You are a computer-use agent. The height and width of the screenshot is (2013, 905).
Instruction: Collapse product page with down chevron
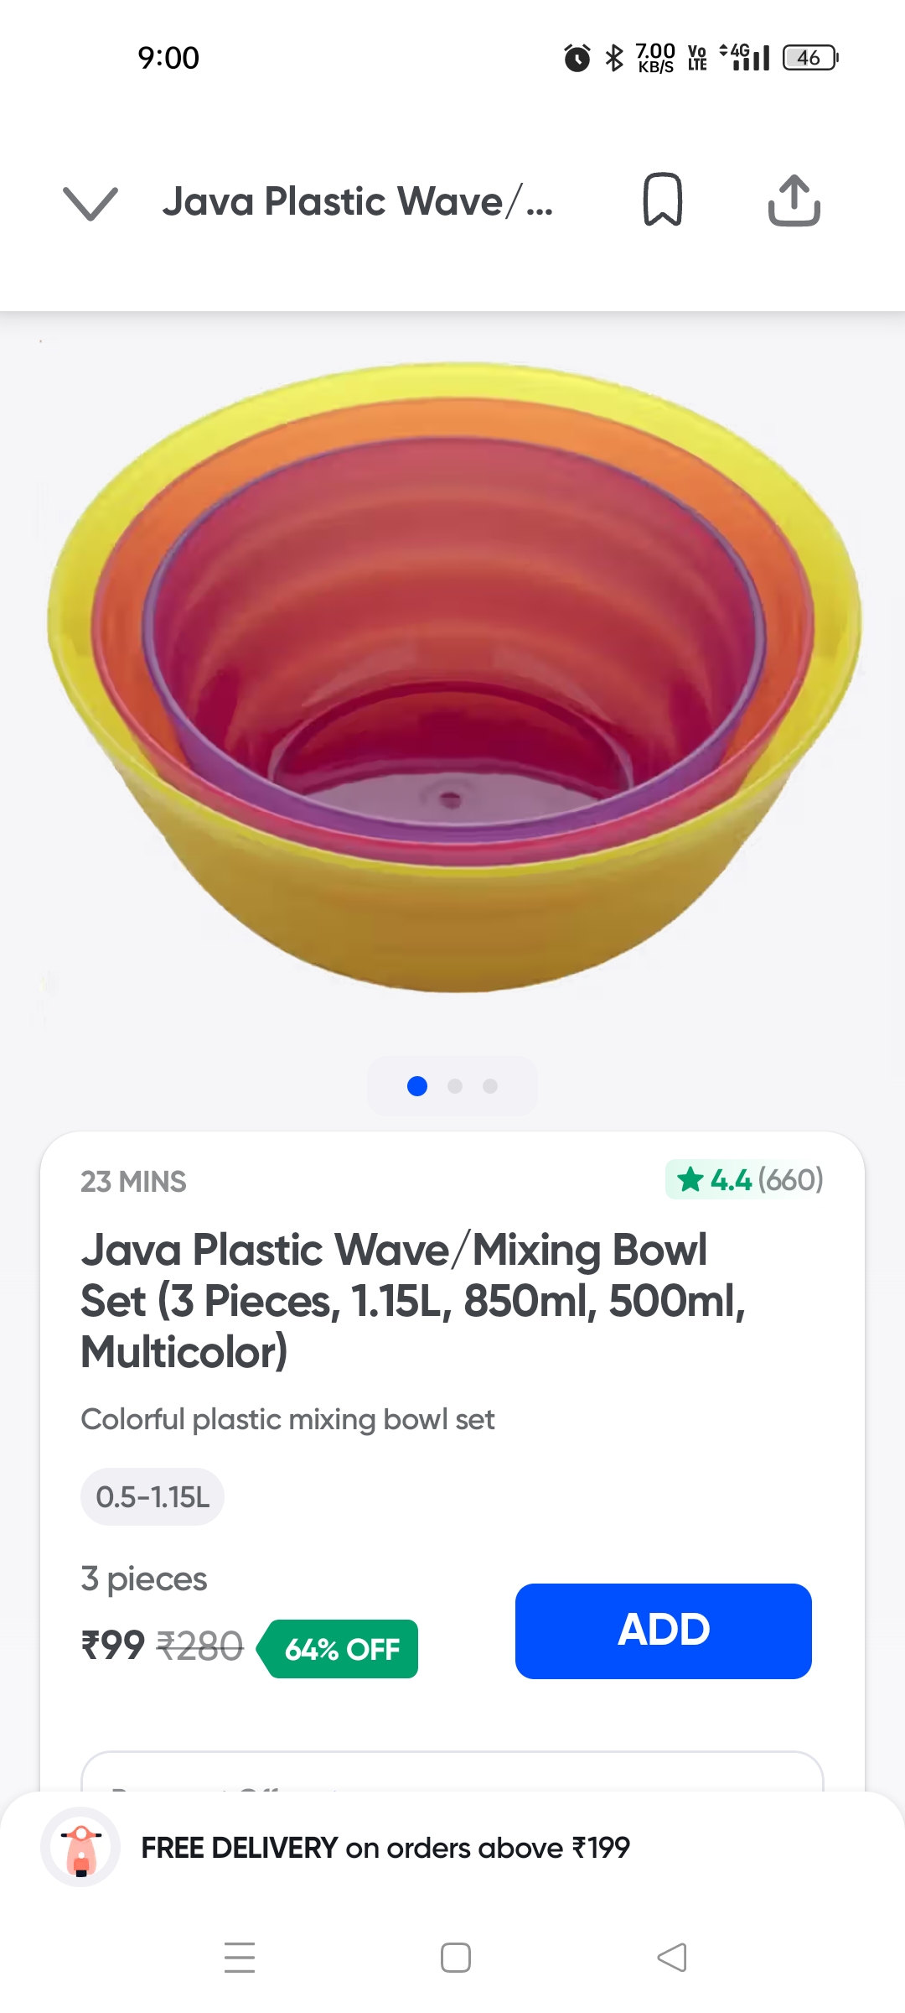pyautogui.click(x=90, y=203)
